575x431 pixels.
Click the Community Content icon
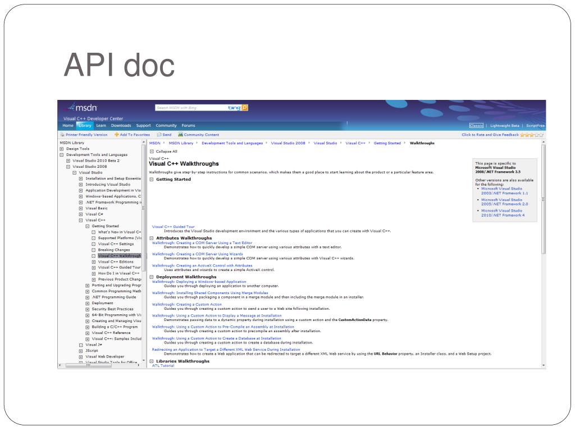(180, 135)
